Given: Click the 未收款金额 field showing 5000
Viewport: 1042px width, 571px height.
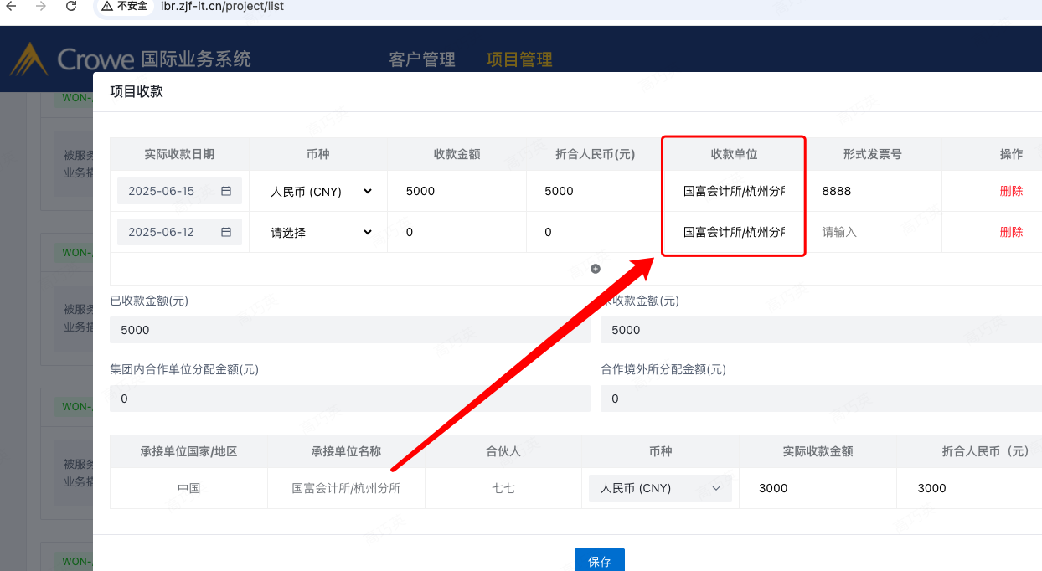Looking at the screenshot, I should pos(821,330).
